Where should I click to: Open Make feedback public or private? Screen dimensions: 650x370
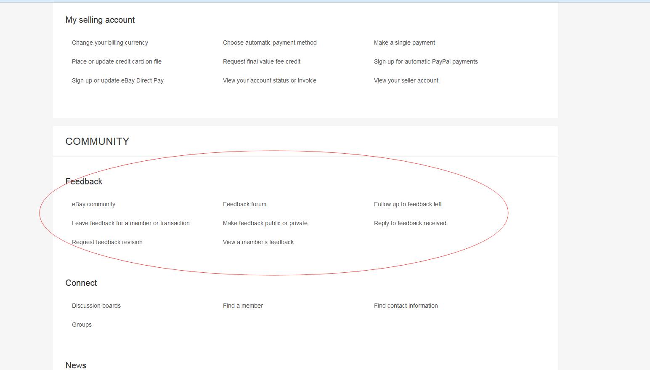[265, 223]
